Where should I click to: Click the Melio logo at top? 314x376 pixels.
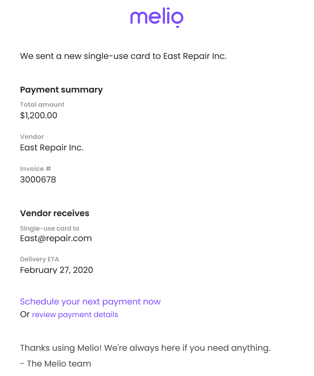point(157,17)
